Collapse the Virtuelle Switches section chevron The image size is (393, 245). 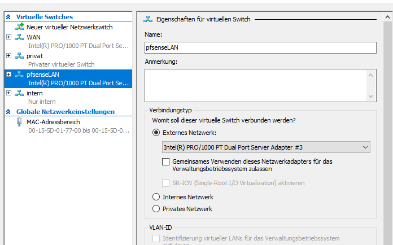(x=8, y=17)
